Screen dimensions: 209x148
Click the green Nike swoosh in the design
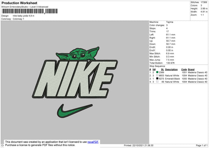tap(75, 111)
